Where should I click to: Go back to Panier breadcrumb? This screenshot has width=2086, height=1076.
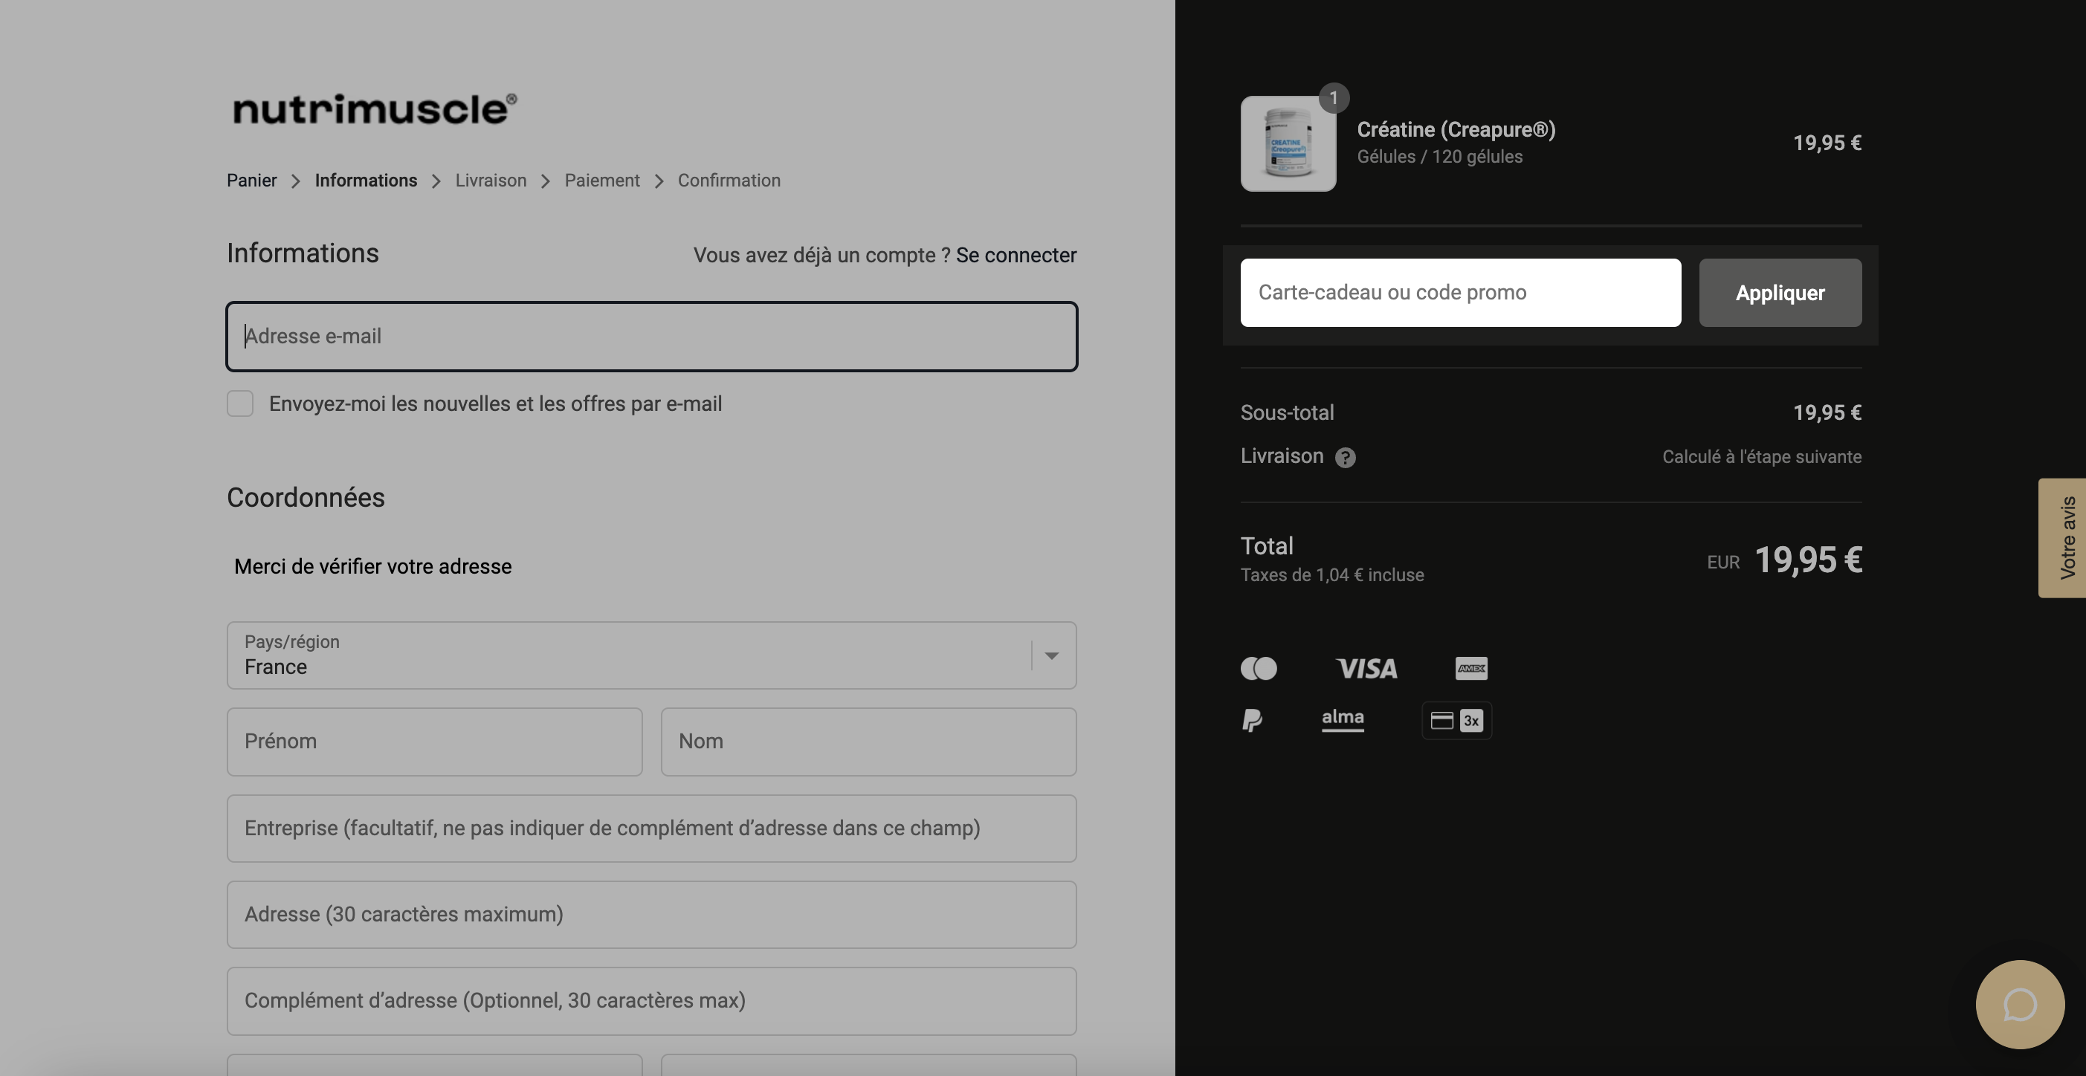point(252,181)
